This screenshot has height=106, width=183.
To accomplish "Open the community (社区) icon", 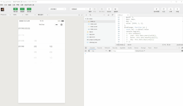I will coord(164,9).
